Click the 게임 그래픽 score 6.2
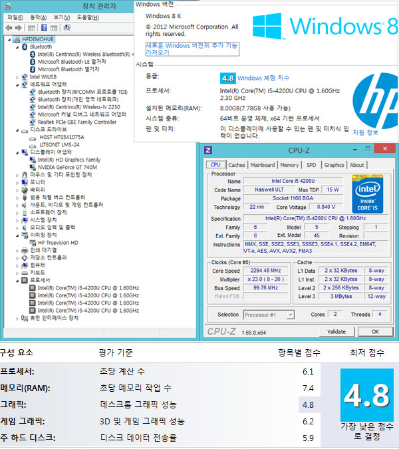This screenshot has width=399, height=449. point(308,422)
